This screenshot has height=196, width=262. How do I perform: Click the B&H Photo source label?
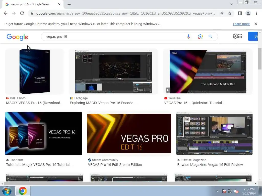(18, 98)
